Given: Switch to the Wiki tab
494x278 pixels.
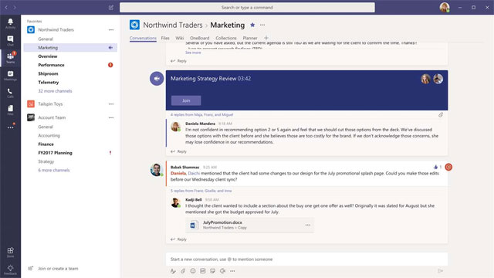Looking at the screenshot, I should [180, 38].
